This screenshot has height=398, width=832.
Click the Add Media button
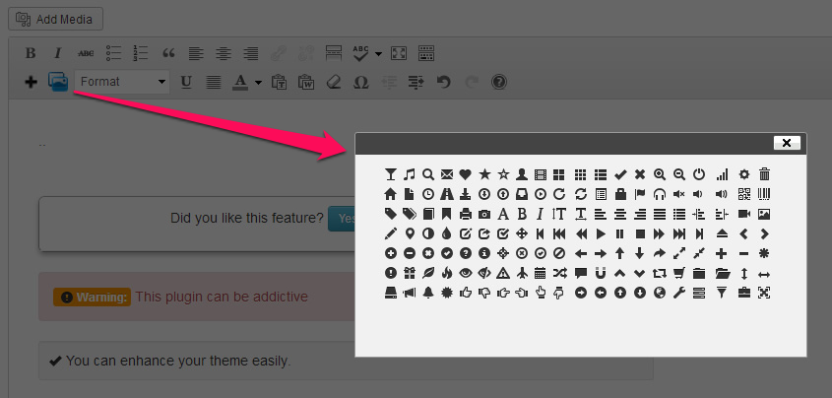click(x=56, y=19)
